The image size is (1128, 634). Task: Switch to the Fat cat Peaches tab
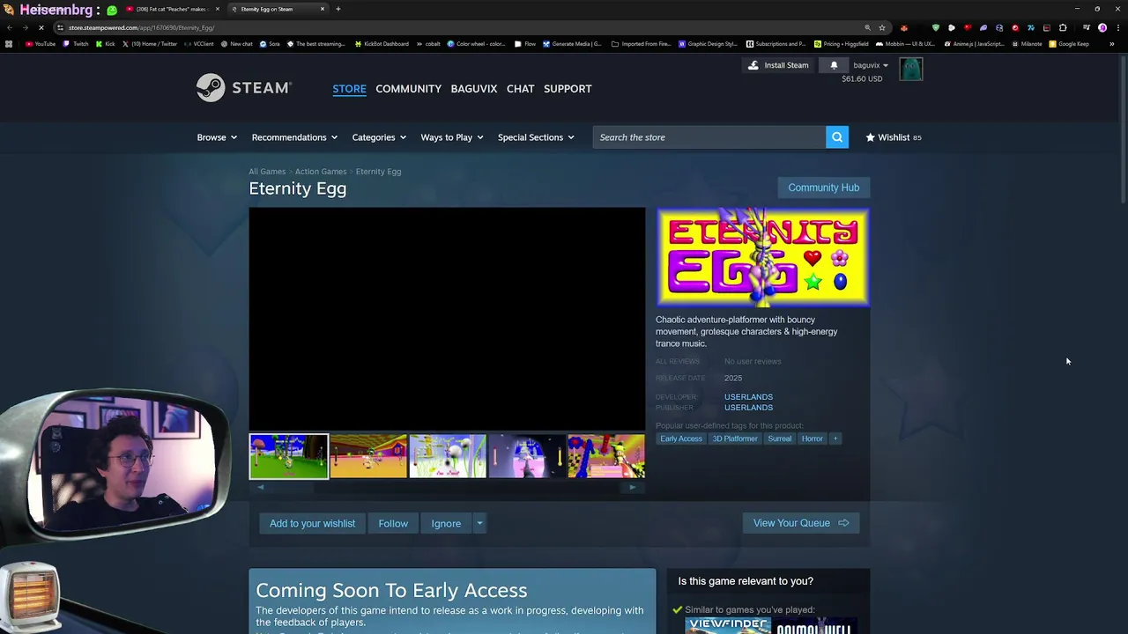pyautogui.click(x=171, y=9)
